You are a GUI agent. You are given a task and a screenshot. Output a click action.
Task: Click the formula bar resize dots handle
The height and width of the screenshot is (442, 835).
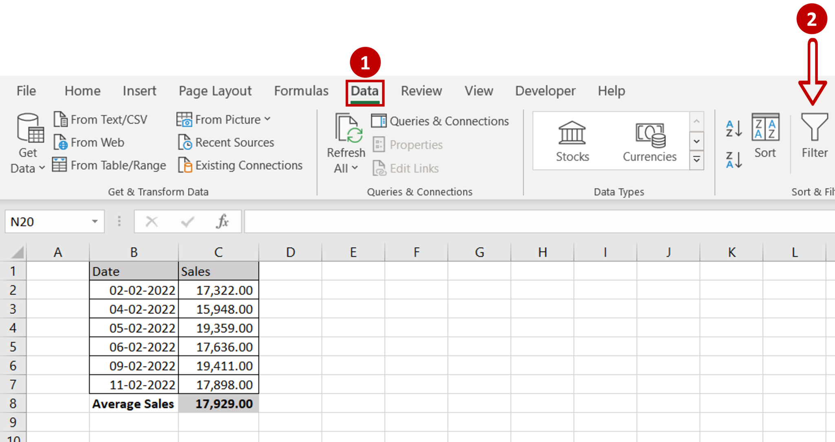pos(119,221)
